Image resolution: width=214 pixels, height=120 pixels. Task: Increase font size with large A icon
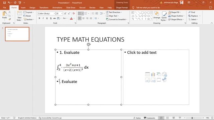[x=65, y=13]
